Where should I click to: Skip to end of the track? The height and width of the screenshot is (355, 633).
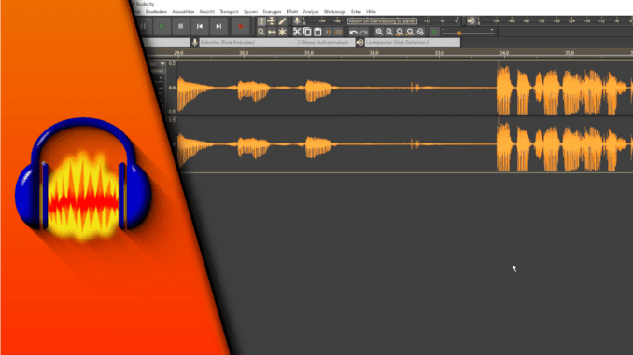(218, 27)
